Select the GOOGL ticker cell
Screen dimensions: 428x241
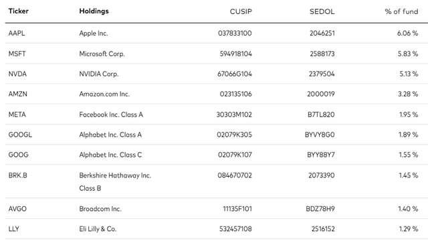coord(20,135)
